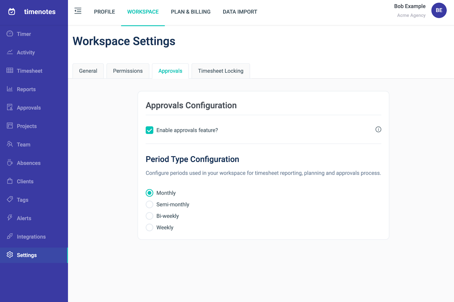Image resolution: width=454 pixels, height=302 pixels.
Task: Switch to the General settings tab
Action: 88,71
